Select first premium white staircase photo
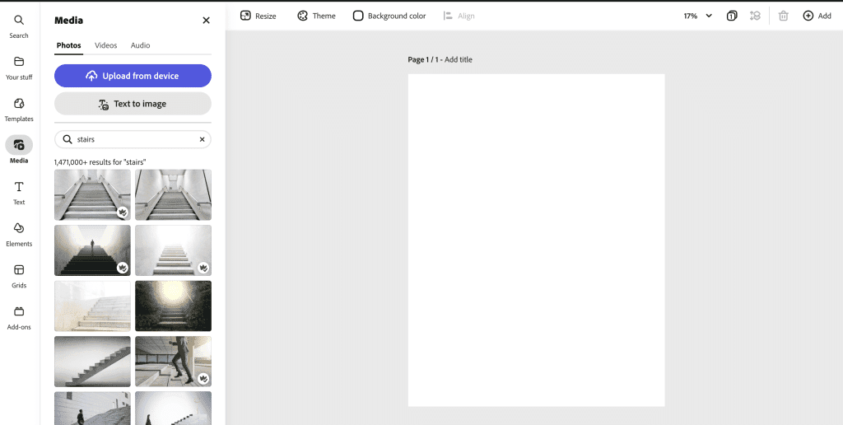843x425 pixels. (92, 194)
